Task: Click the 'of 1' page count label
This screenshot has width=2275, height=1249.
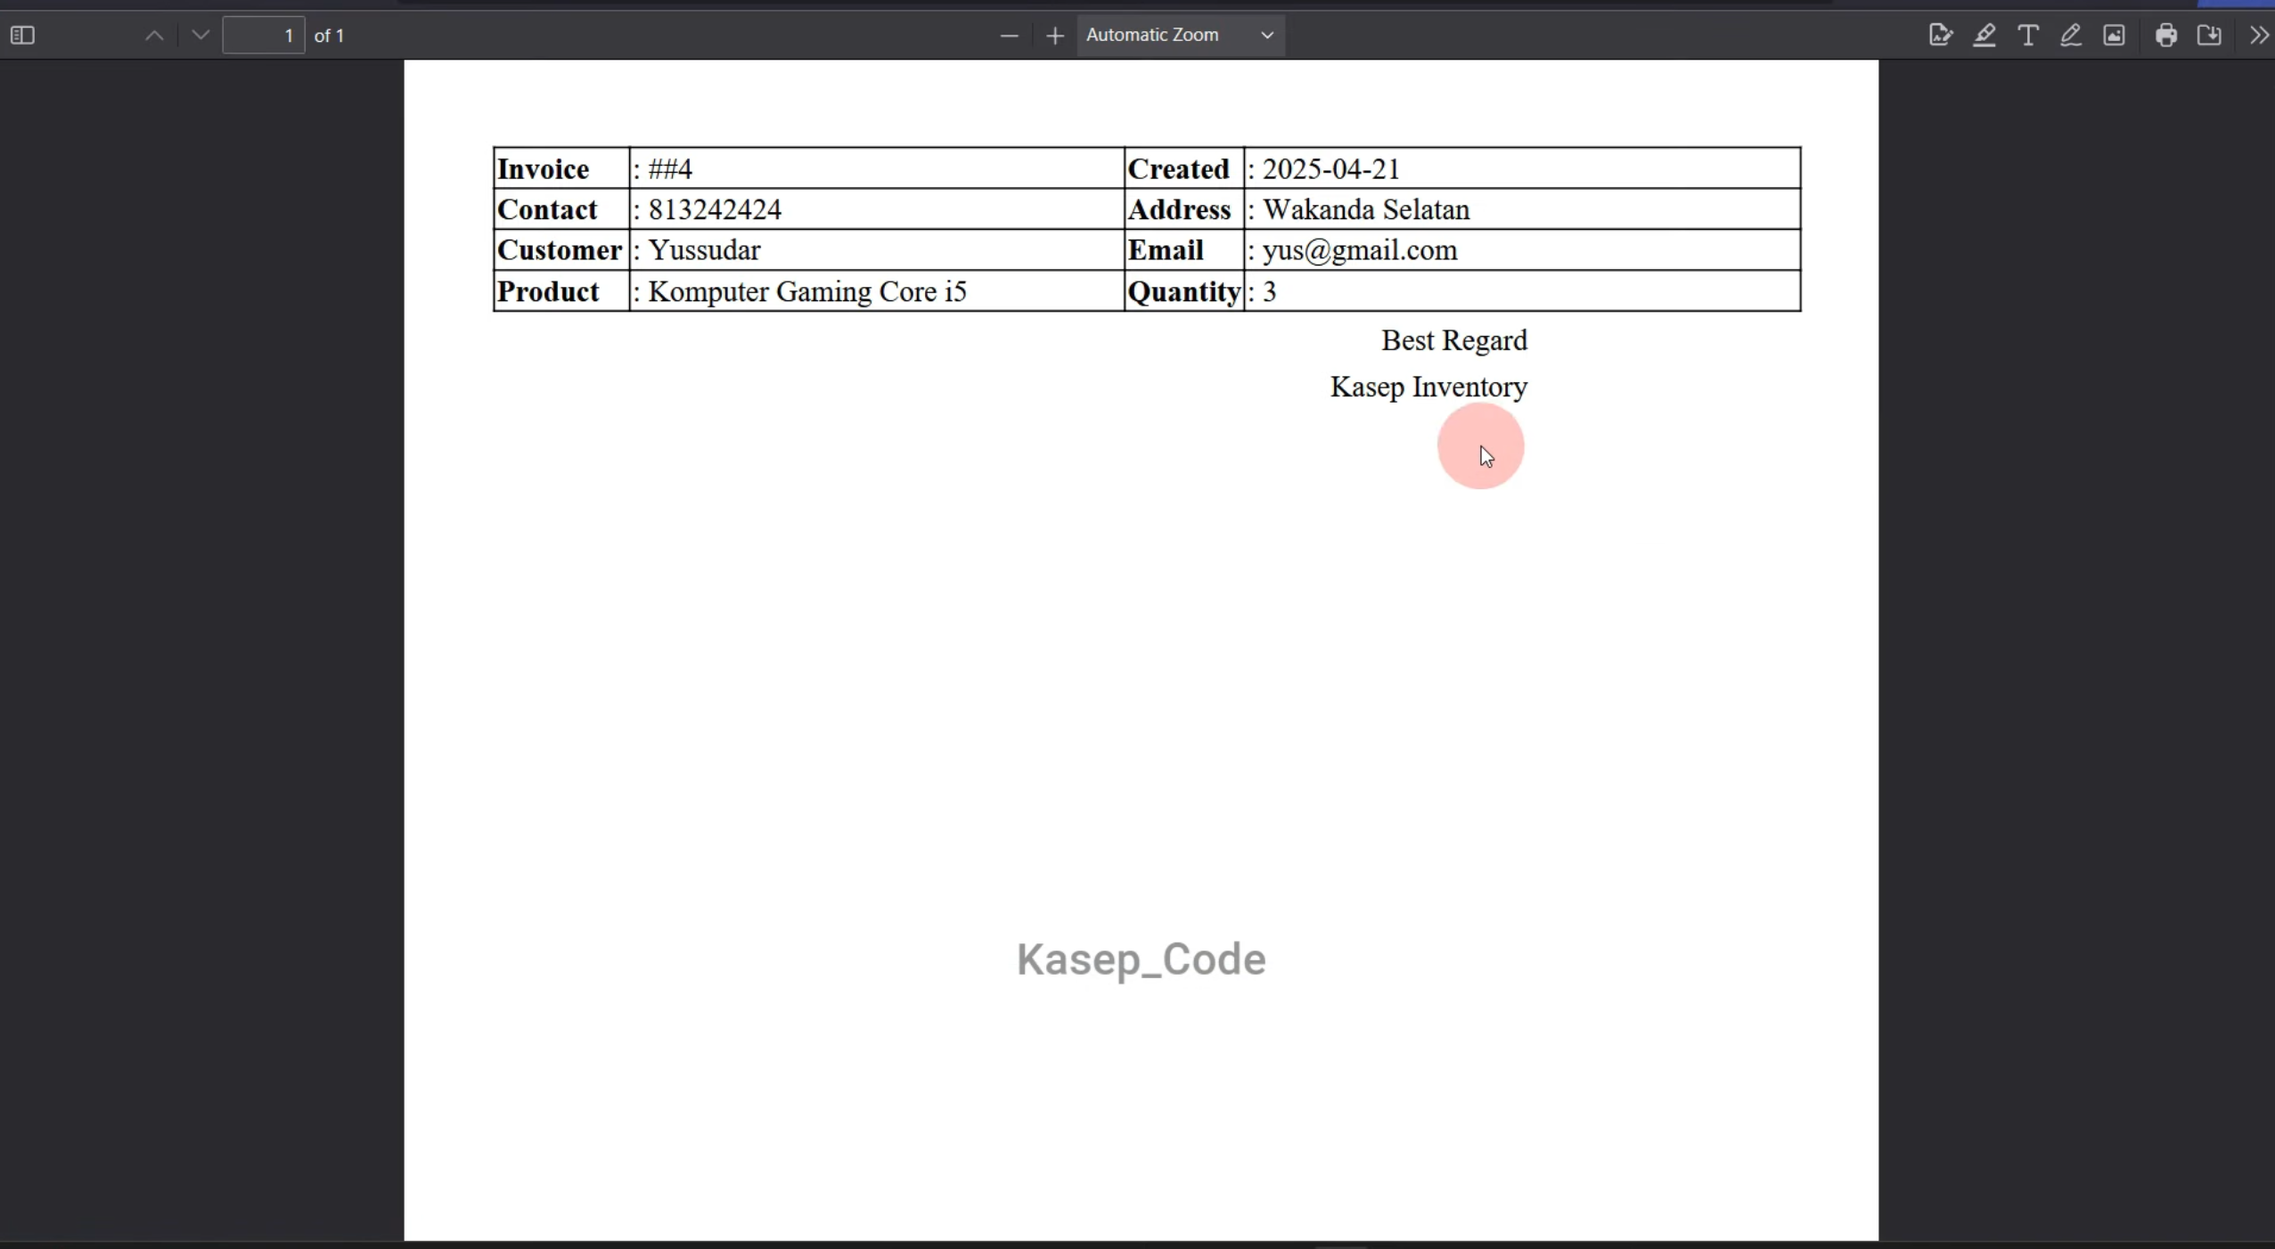Action: click(330, 36)
